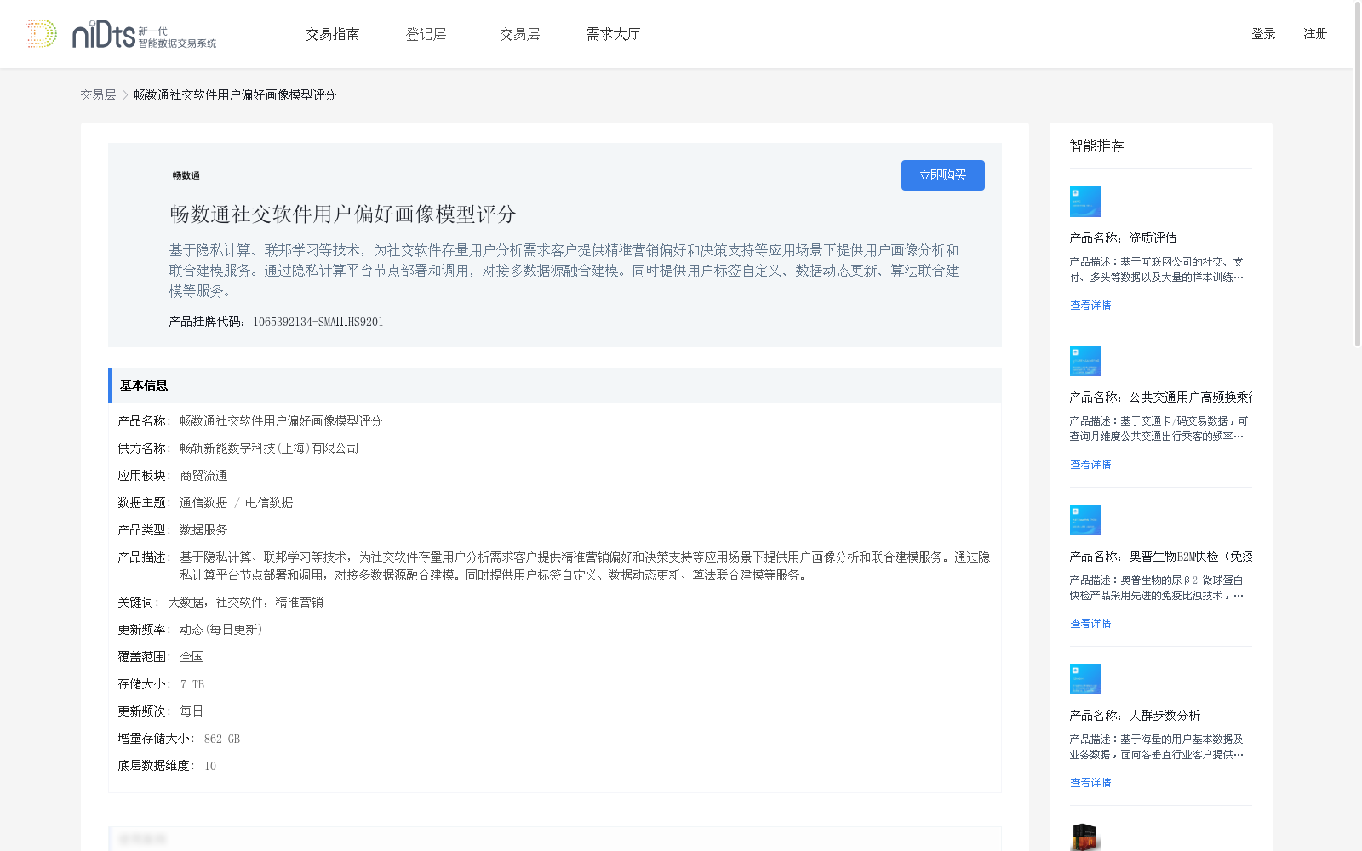Screen dimensions: 1362x851
Task: Click the bottom recommended product thumbnail image
Action: tap(1085, 837)
